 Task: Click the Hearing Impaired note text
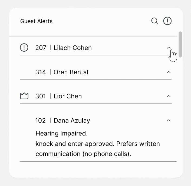click(62, 133)
